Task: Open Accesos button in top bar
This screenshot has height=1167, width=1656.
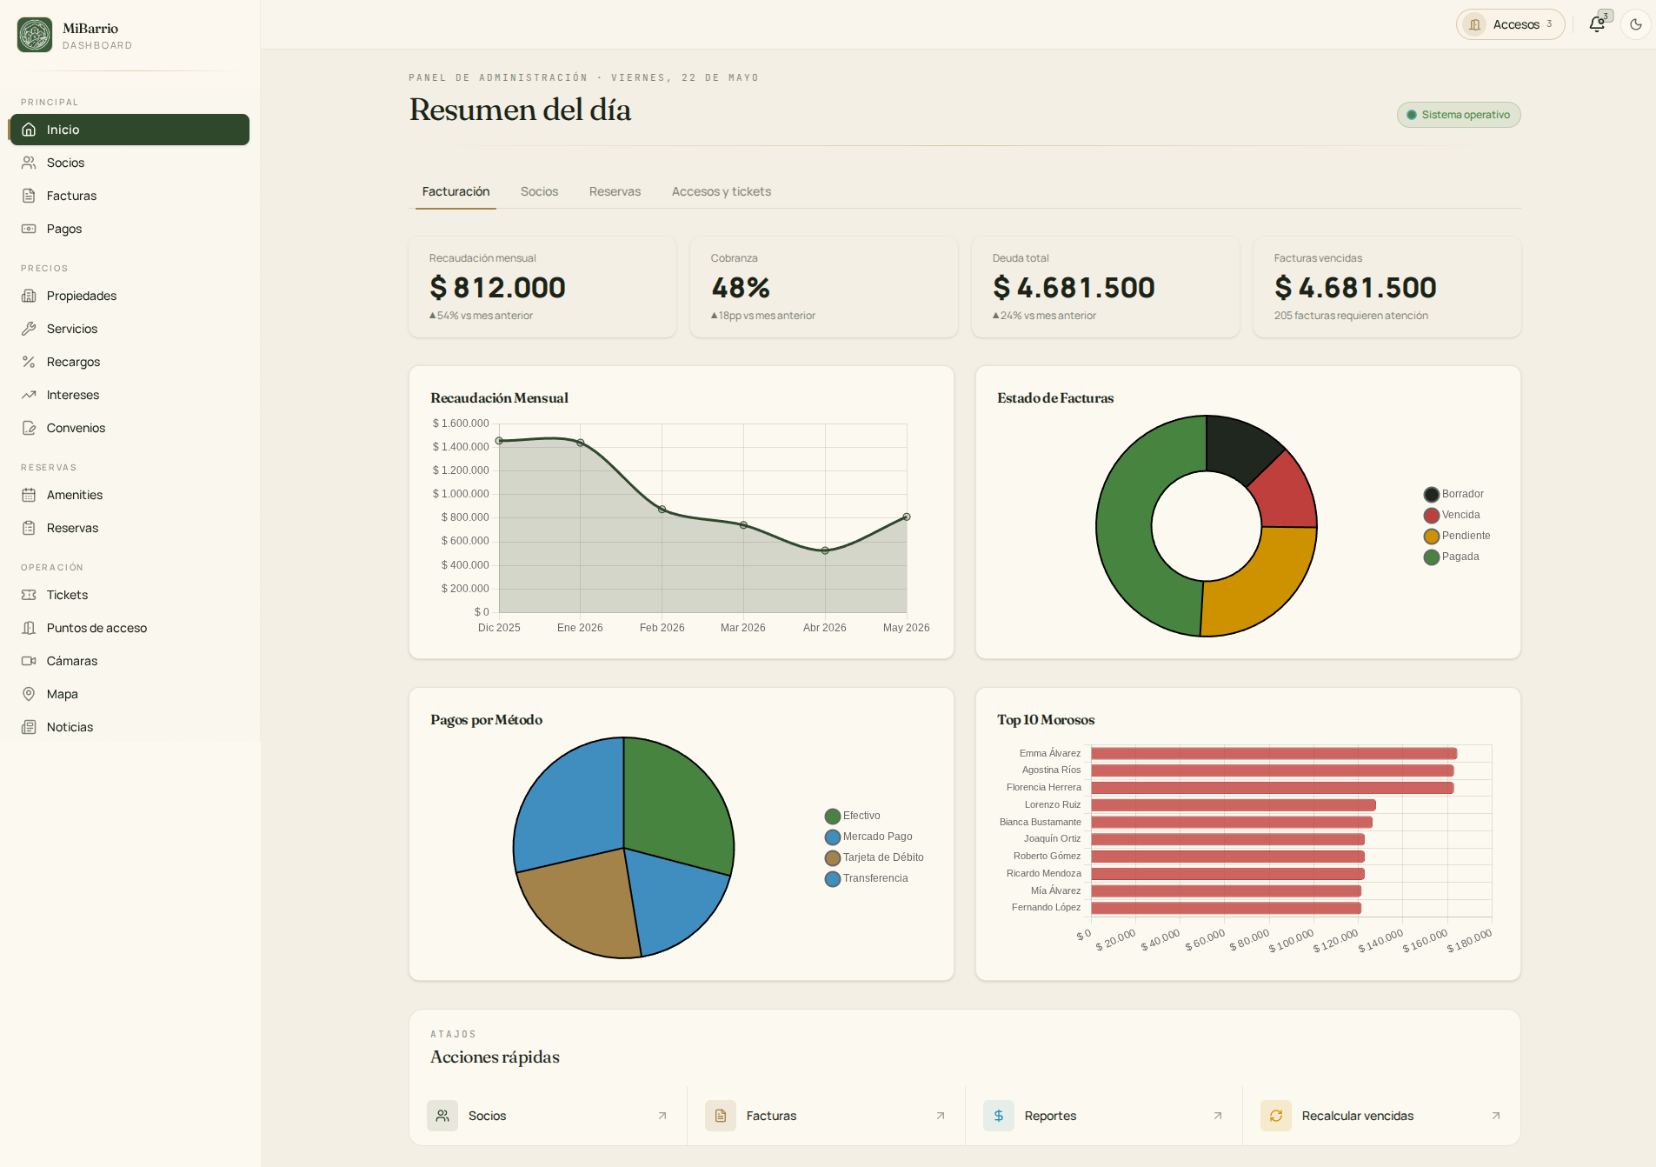Action: (x=1510, y=24)
